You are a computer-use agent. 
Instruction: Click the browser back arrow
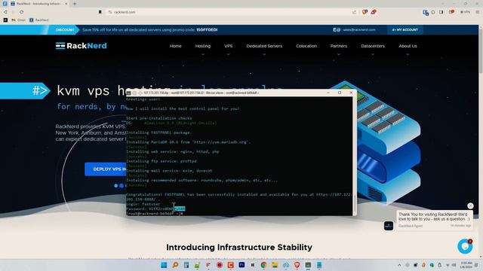pyautogui.click(x=5, y=12)
